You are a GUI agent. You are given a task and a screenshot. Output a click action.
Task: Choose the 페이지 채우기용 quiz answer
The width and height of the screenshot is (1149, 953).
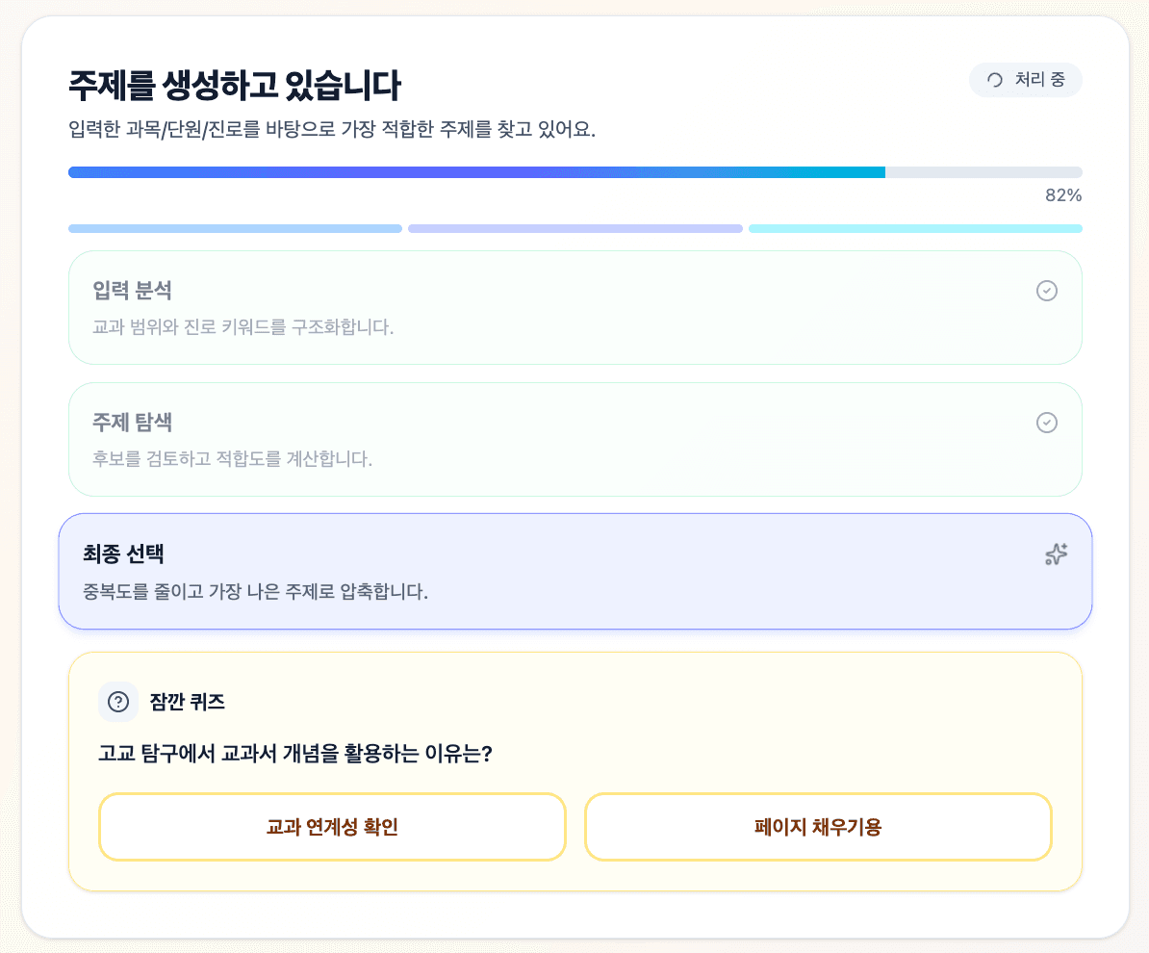point(818,827)
